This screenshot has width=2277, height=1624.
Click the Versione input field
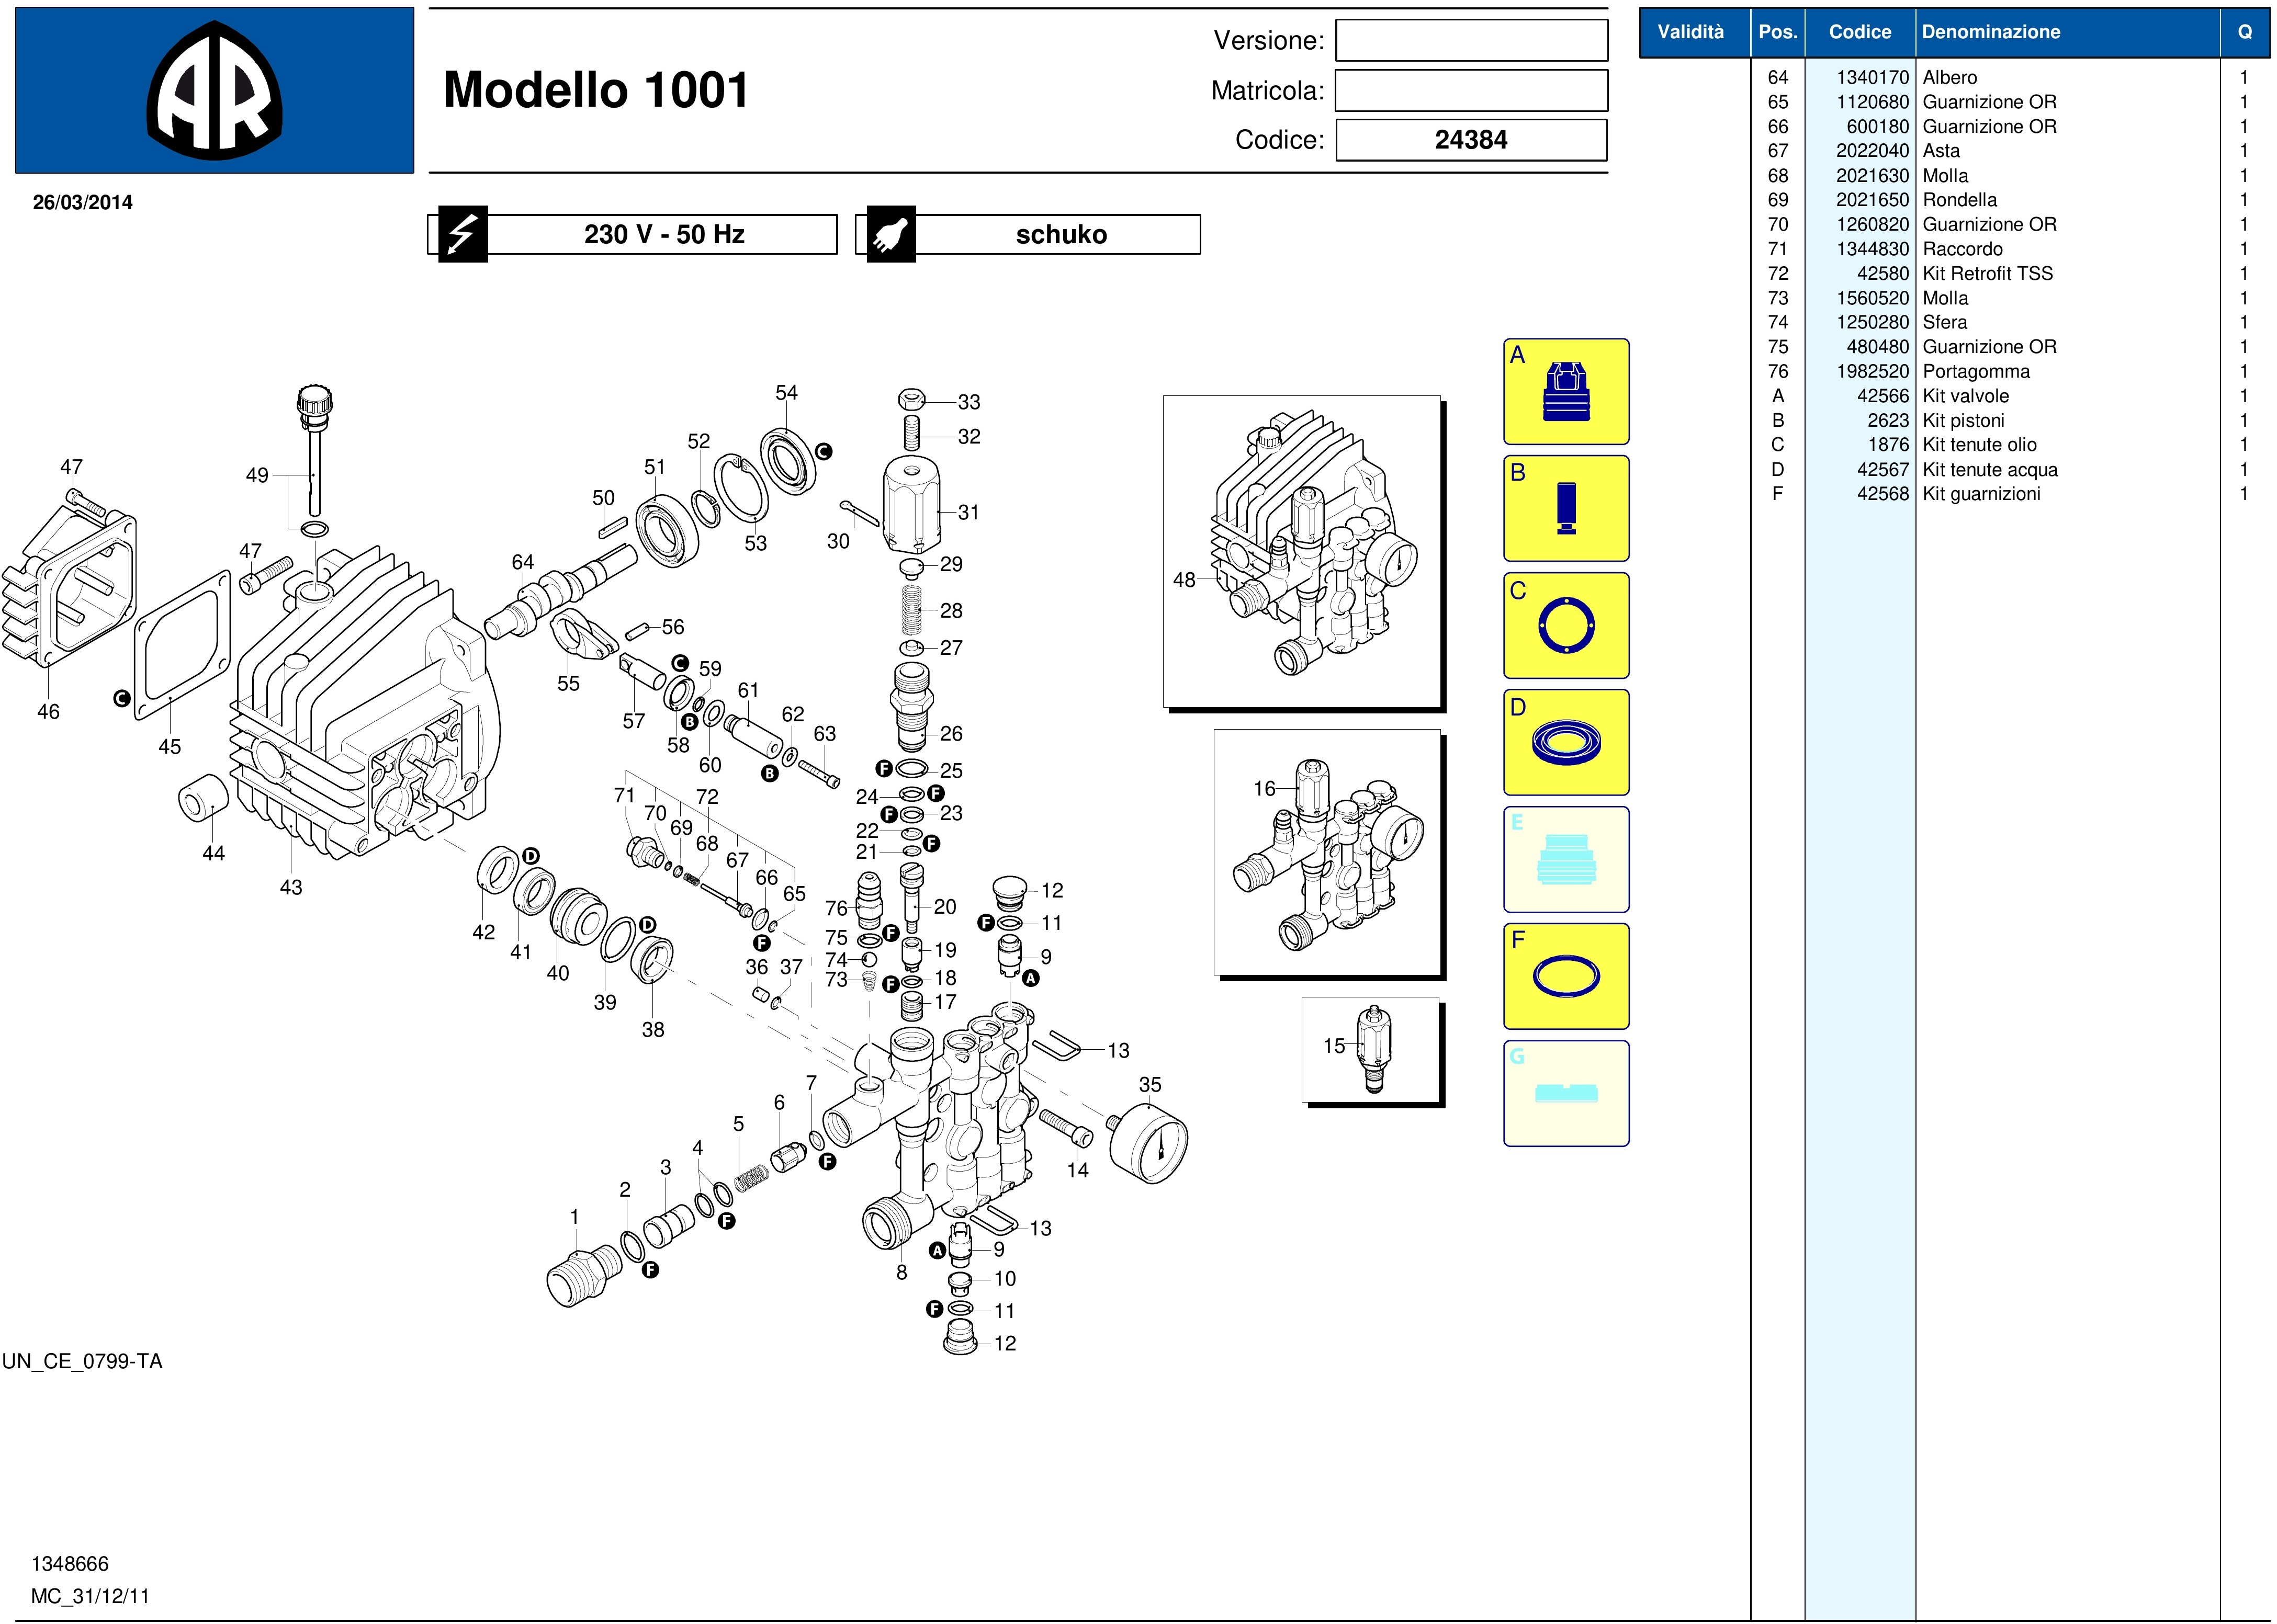[x=1471, y=41]
